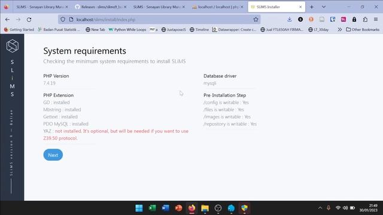Open the Python While Loops bookmark
The image size is (383, 215).
pyautogui.click(x=127, y=29)
